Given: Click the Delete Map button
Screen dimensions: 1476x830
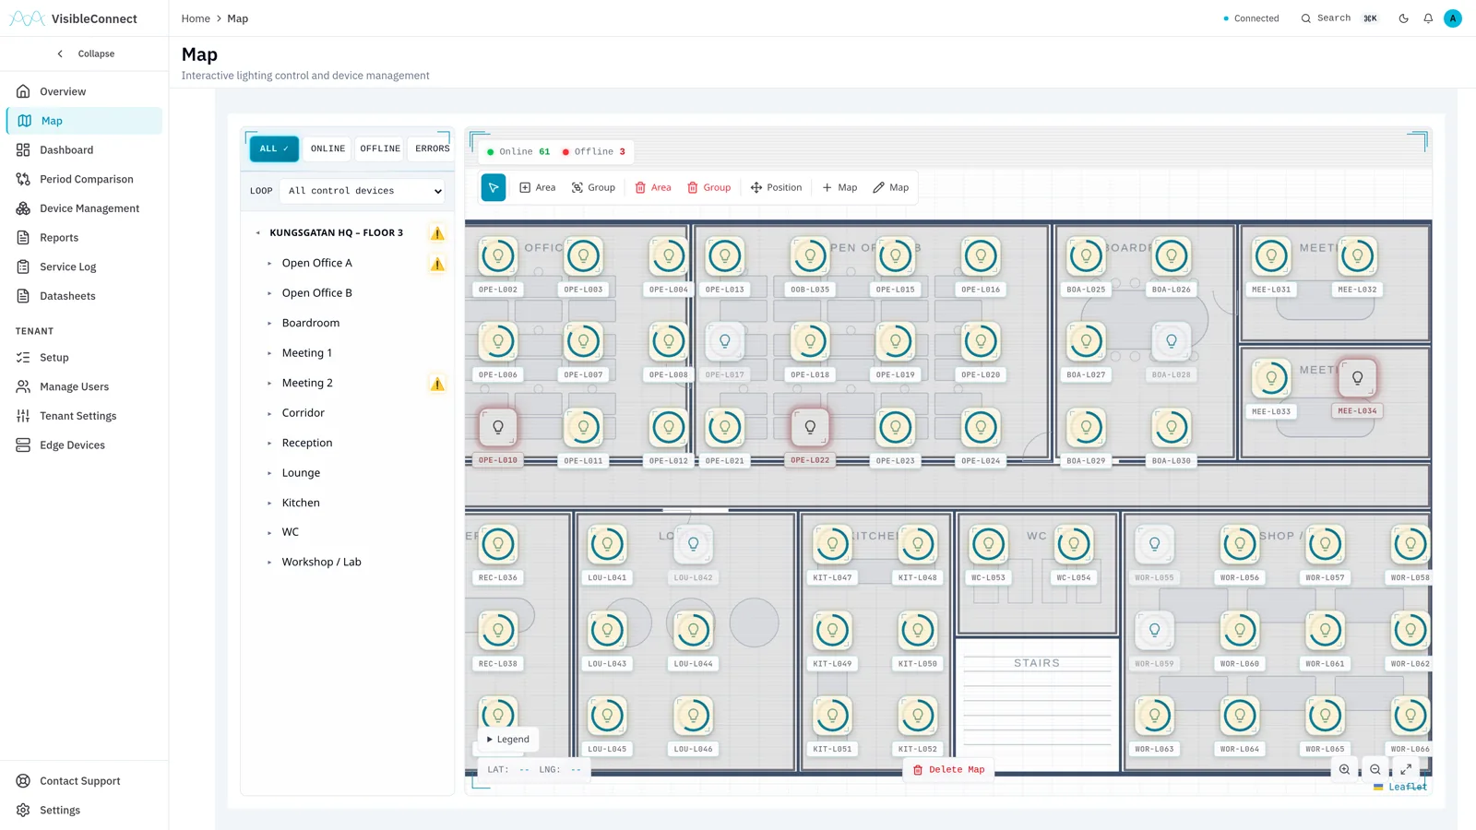Looking at the screenshot, I should [948, 769].
